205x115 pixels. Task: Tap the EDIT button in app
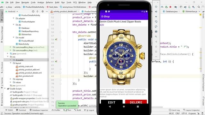click(112, 102)
